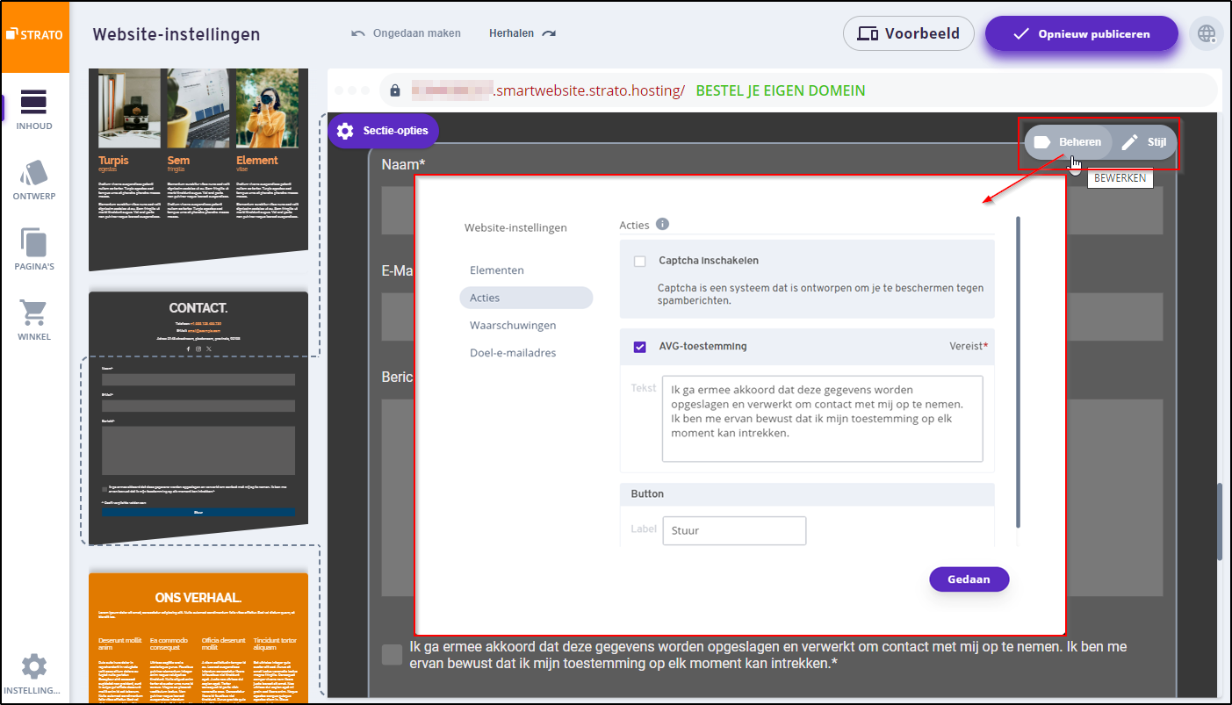The height and width of the screenshot is (705, 1232).
Task: Open Instellingen gear in sidebar
Action: [34, 673]
